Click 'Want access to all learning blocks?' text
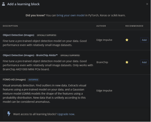This screenshot has width=151, height=122. [x=35, y=114]
